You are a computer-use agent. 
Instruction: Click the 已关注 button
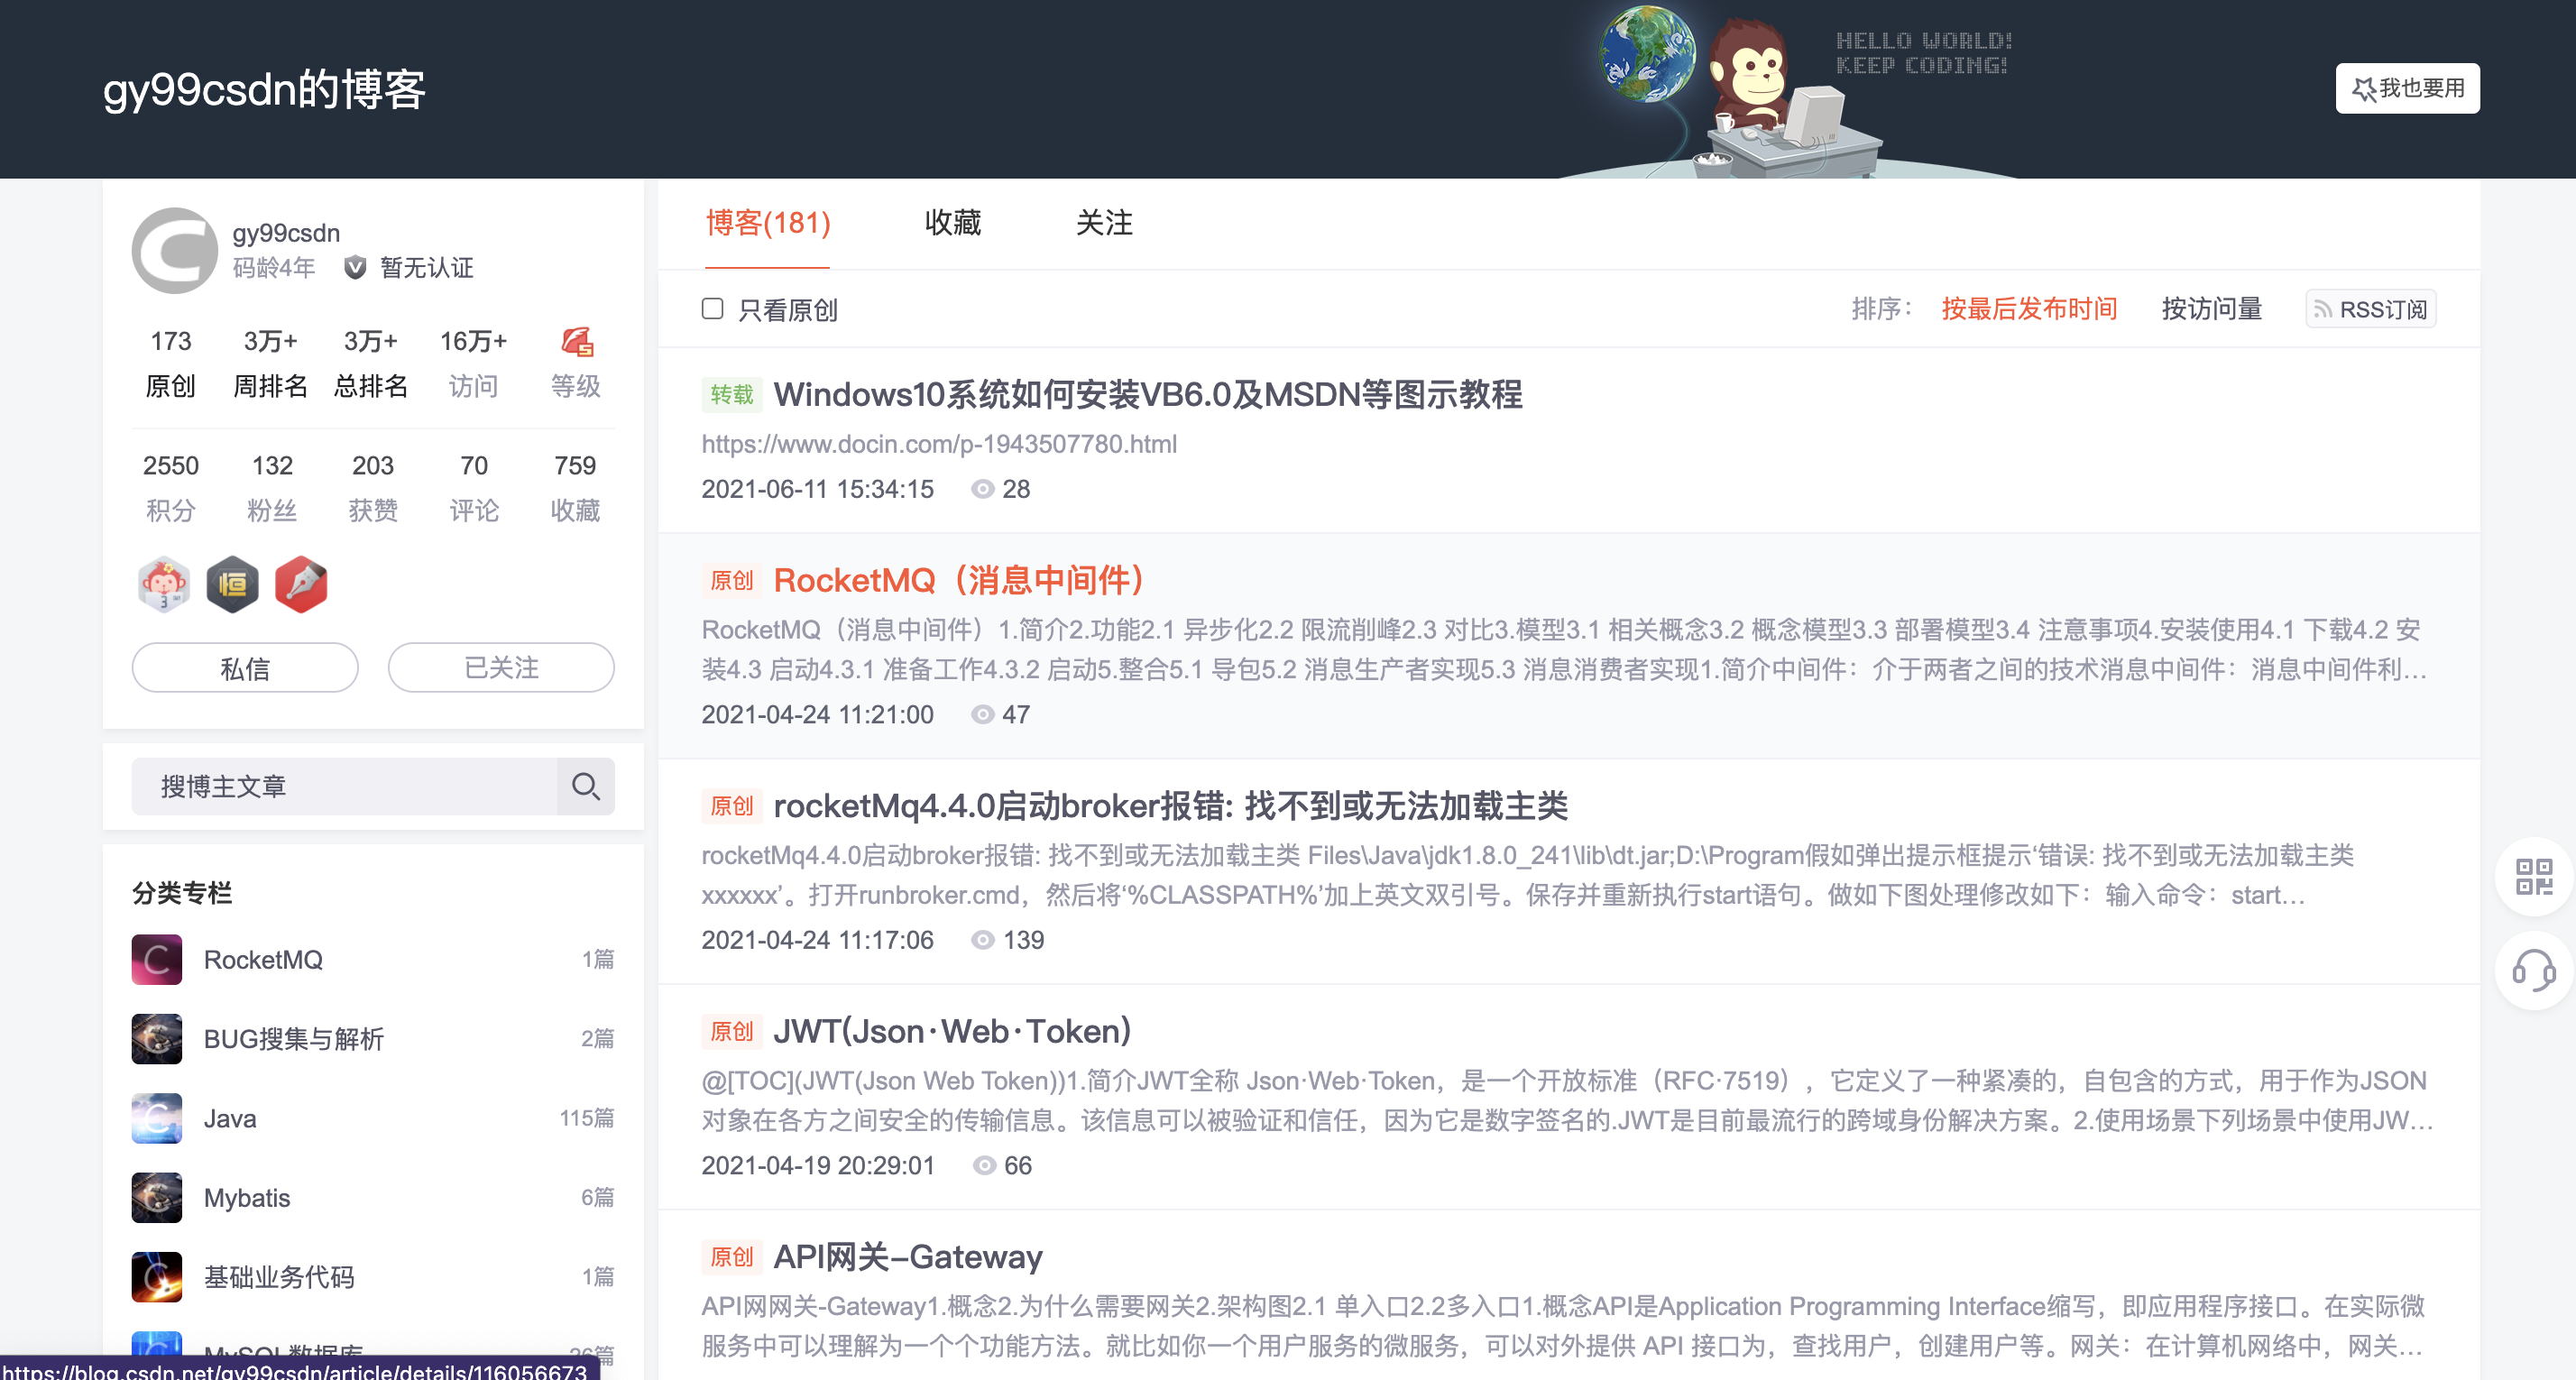click(x=501, y=668)
